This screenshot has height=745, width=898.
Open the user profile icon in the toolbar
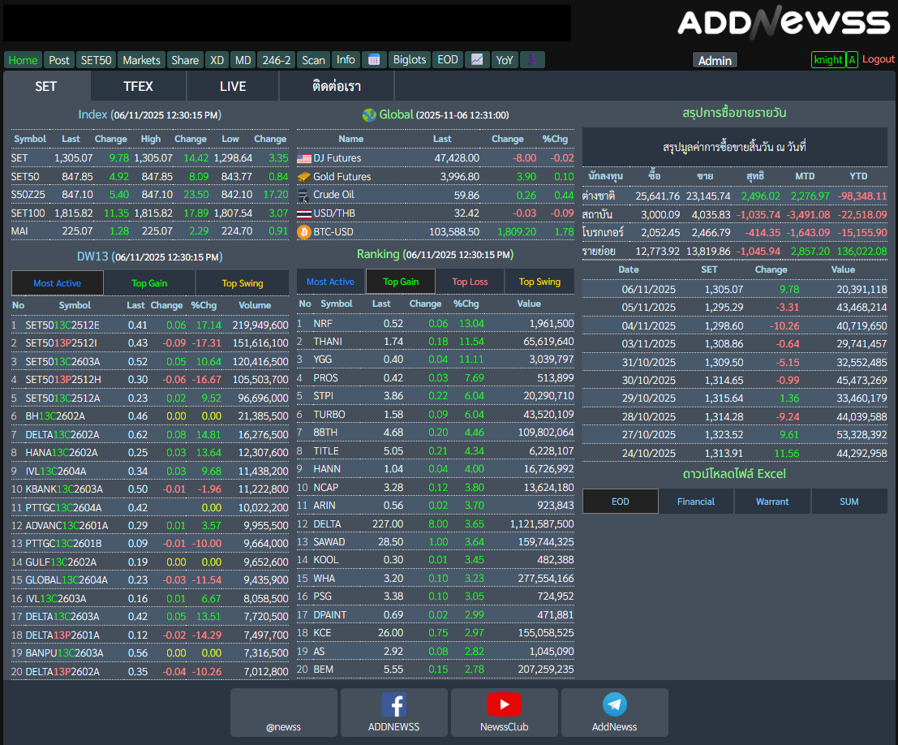pos(532,60)
